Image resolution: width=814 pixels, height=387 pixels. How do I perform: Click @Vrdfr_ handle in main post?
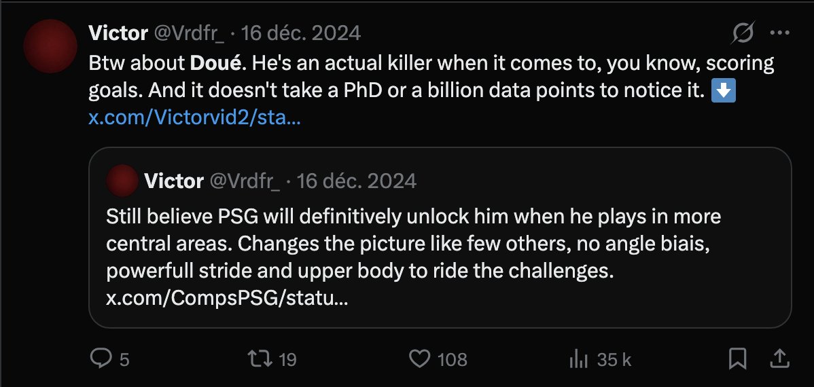[189, 33]
